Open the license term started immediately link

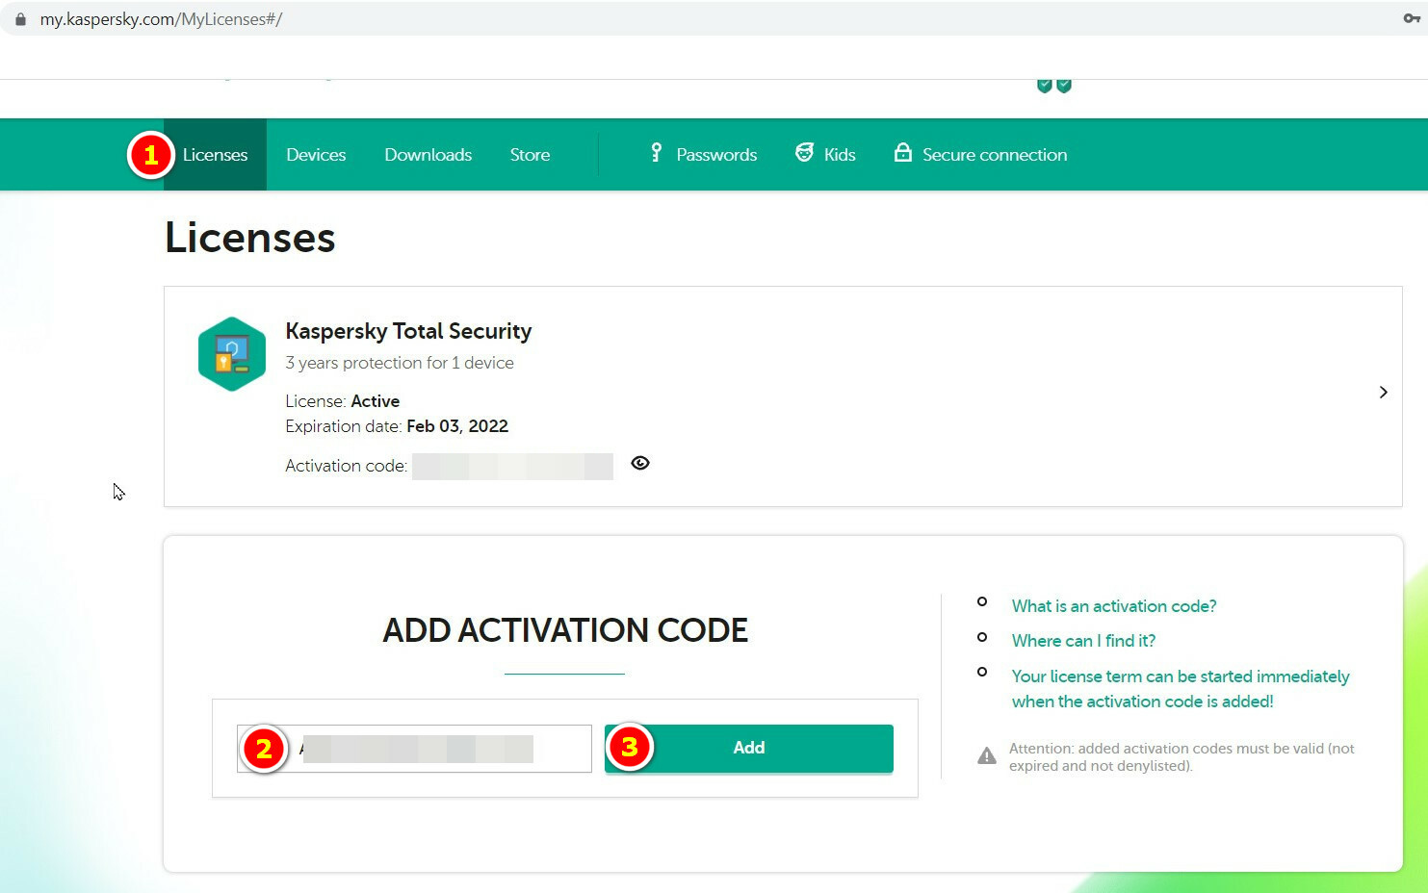point(1181,689)
